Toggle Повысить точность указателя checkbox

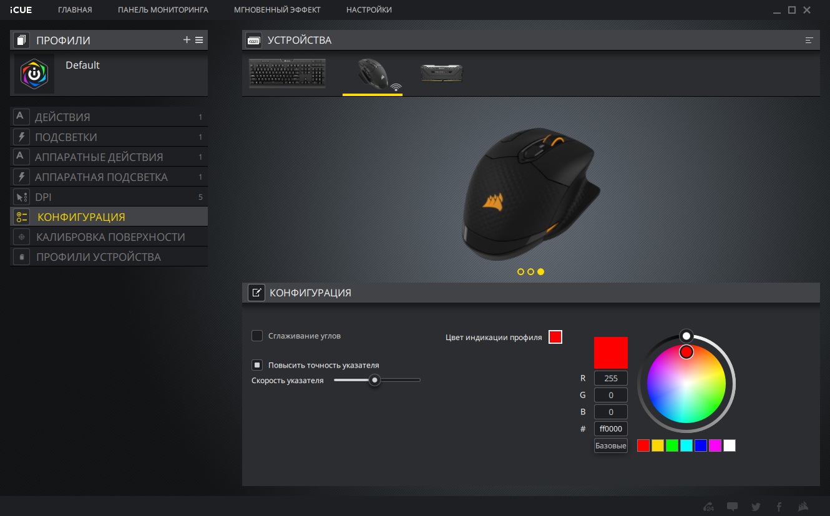(256, 365)
